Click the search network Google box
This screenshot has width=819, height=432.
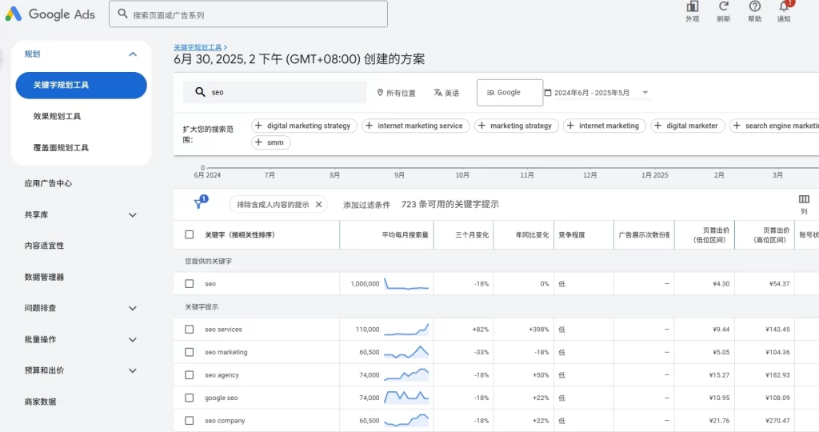509,93
